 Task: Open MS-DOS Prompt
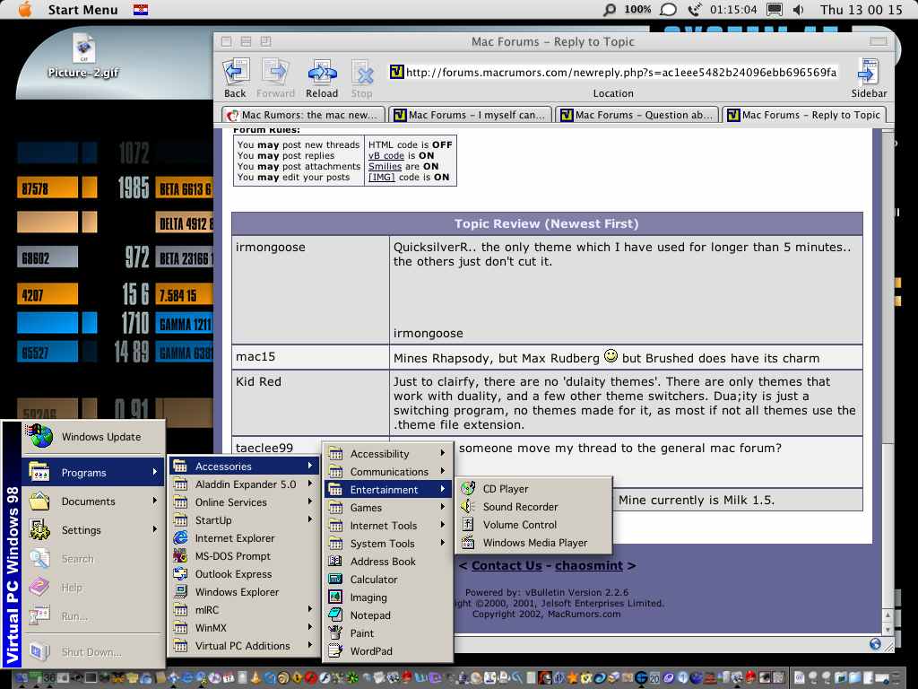coord(232,556)
